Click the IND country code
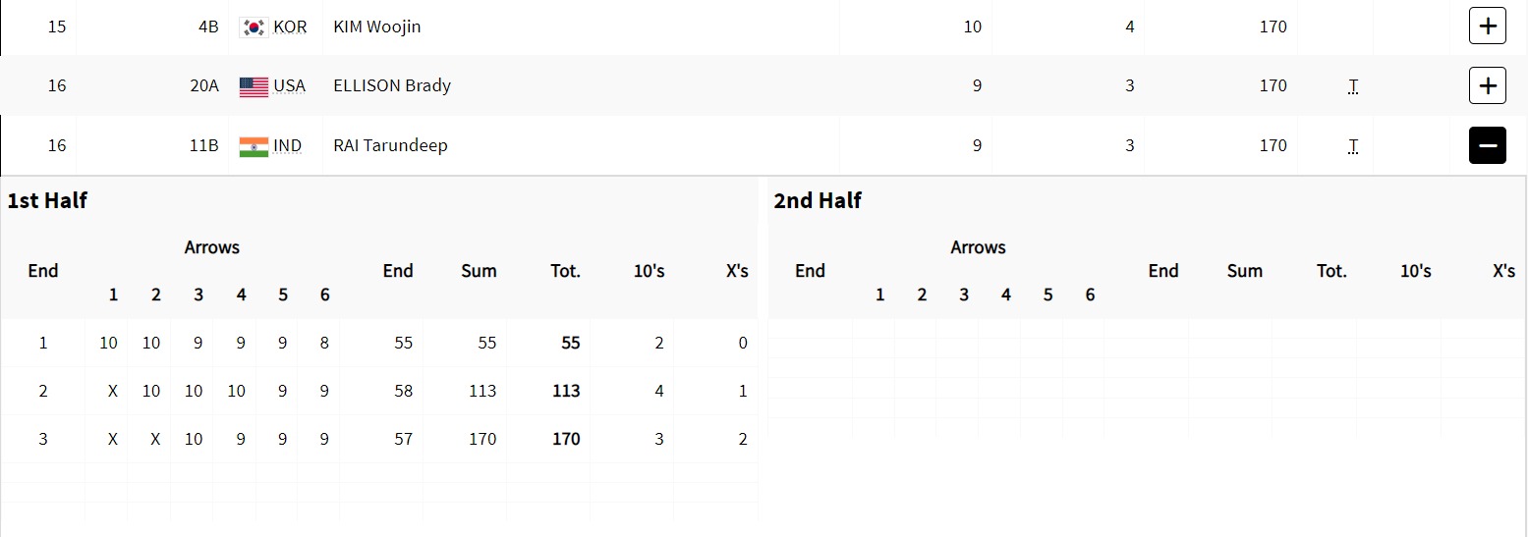This screenshot has width=1528, height=537. [x=288, y=145]
